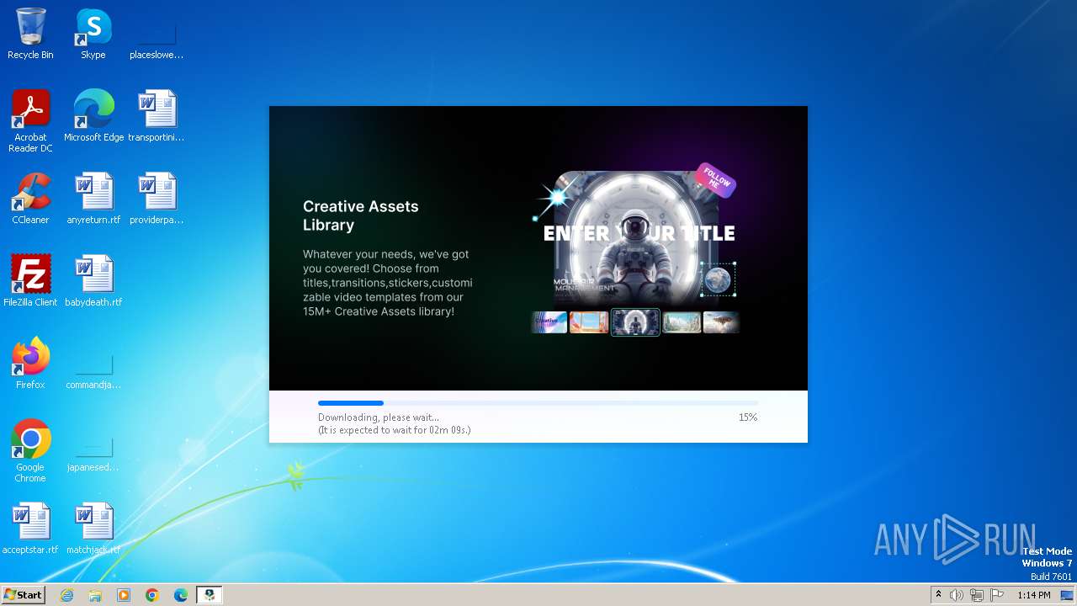The image size is (1077, 606).
Task: Open the Action Center flag icon
Action: pyautogui.click(x=997, y=595)
